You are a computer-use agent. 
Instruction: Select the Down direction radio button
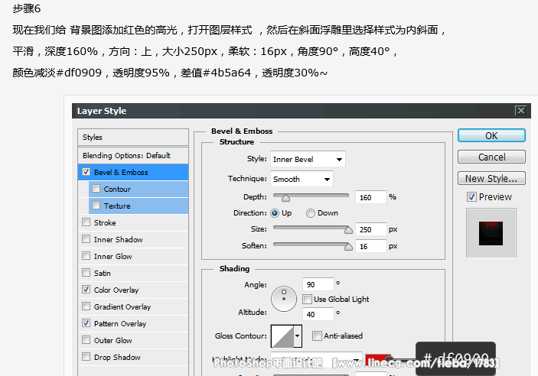(x=311, y=213)
